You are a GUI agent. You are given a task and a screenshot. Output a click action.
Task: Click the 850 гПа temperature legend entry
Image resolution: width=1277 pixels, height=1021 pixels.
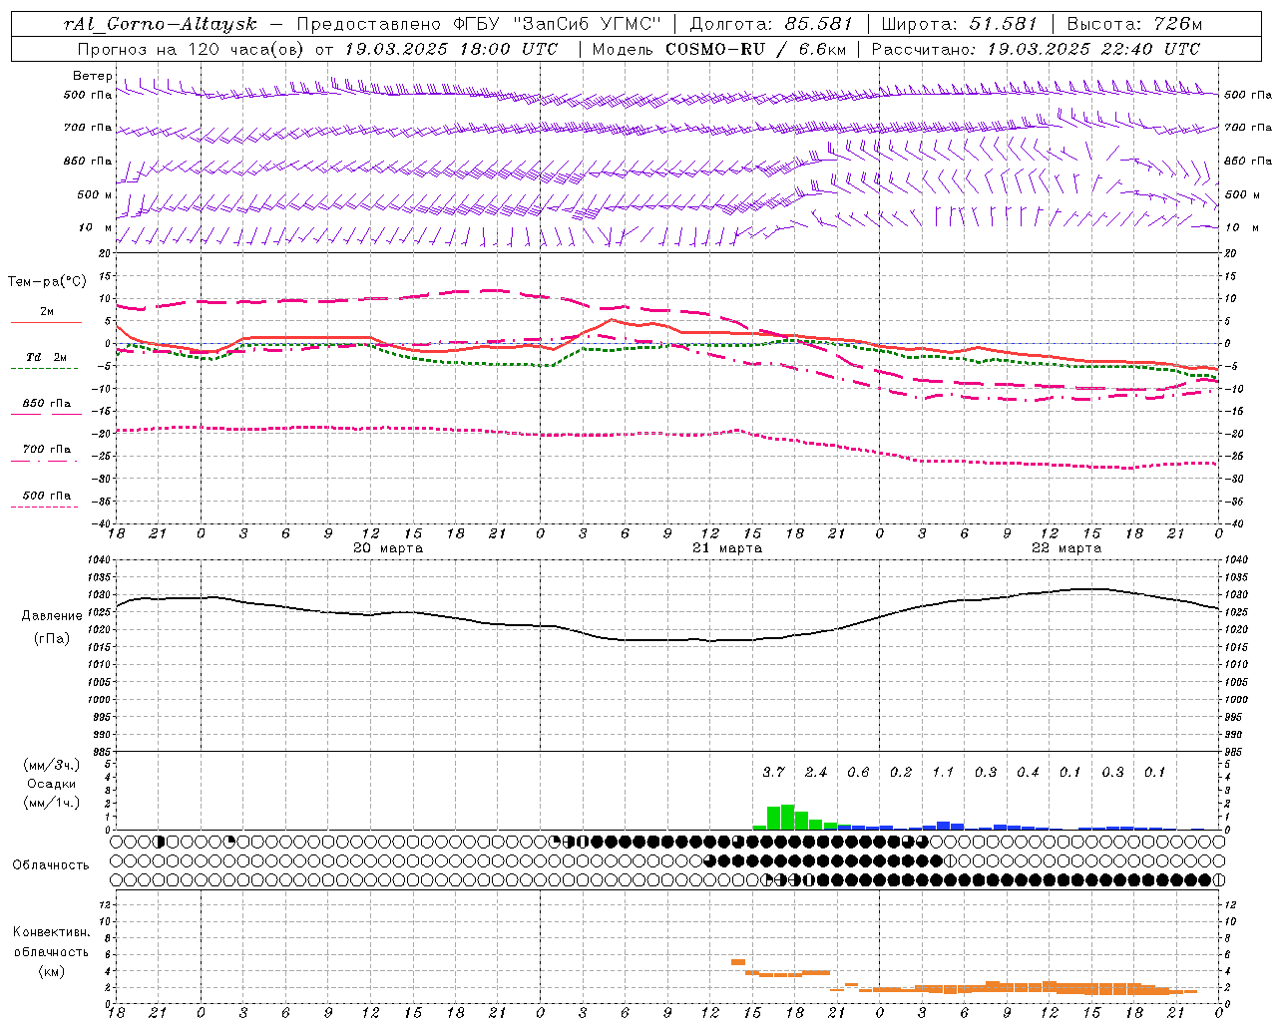click(x=47, y=404)
